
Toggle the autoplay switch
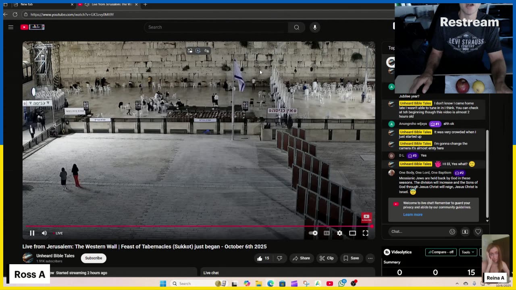pos(313,233)
